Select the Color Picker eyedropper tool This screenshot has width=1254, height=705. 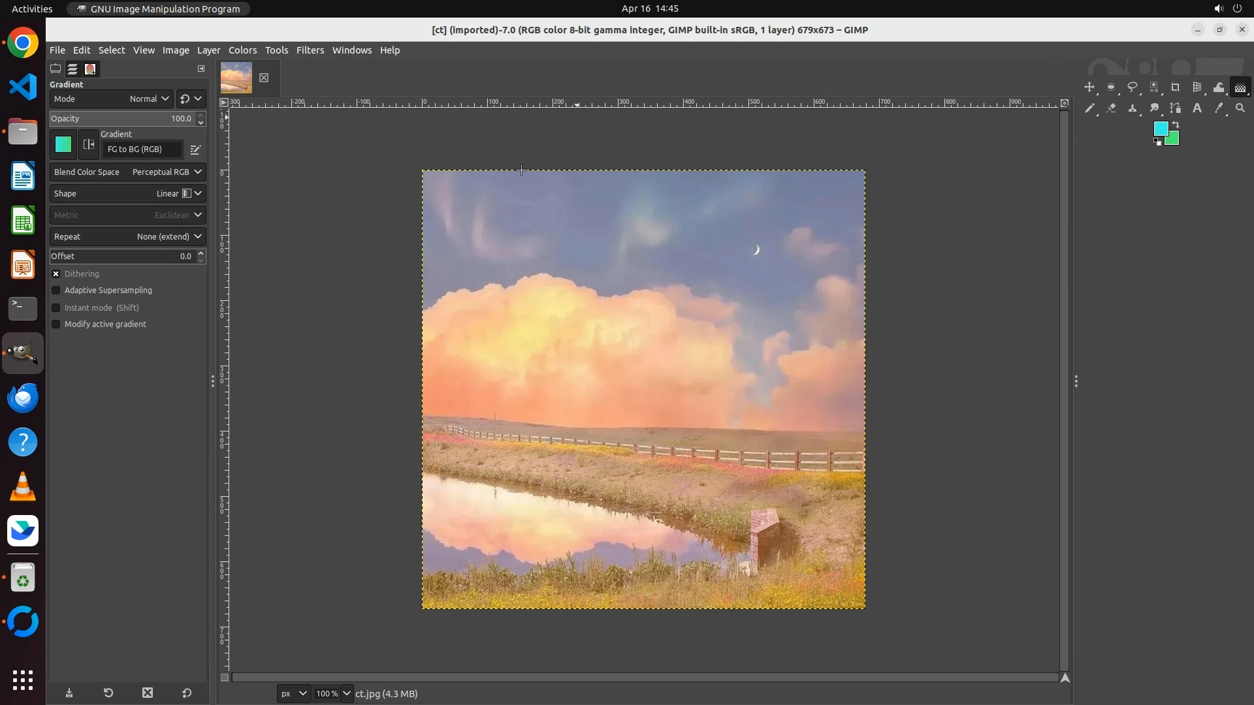(1219, 108)
